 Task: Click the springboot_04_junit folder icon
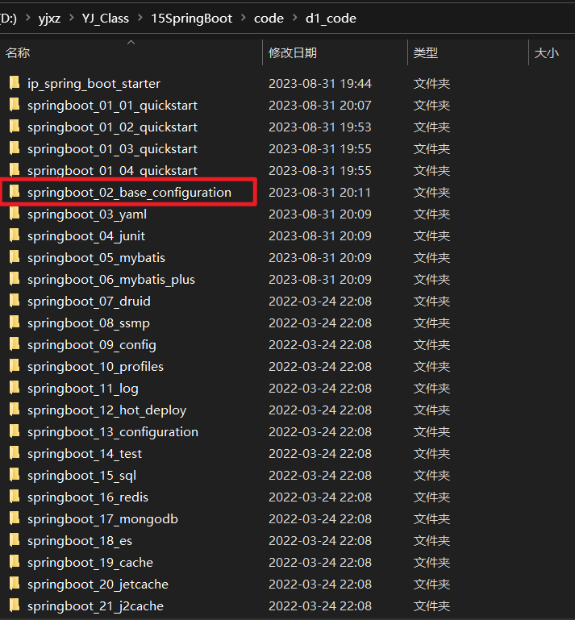[15, 235]
